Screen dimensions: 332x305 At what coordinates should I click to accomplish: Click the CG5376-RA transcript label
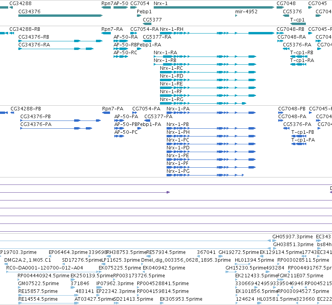coord(297,45)
